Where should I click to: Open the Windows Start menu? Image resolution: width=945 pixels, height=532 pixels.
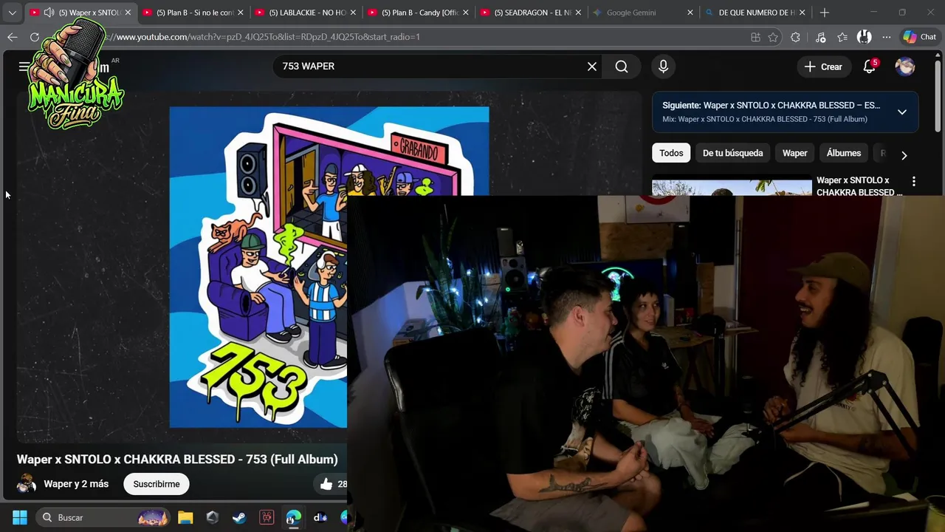[x=20, y=517]
